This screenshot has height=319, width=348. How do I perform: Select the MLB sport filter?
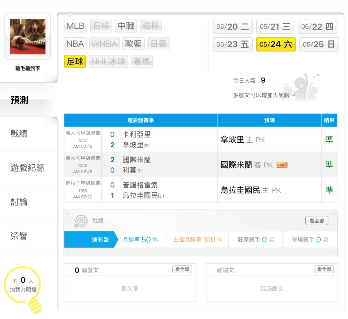coord(75,26)
